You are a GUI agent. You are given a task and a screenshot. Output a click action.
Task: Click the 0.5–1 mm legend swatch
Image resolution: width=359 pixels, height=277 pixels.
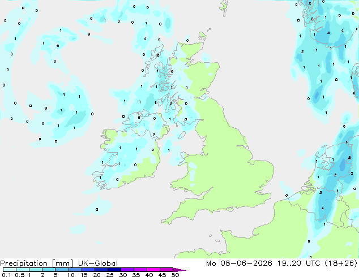pyautogui.click(x=23, y=270)
